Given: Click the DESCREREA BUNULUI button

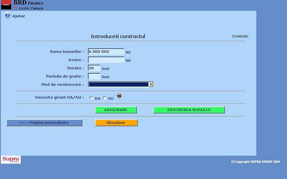Looking at the screenshot, I should [189, 110].
